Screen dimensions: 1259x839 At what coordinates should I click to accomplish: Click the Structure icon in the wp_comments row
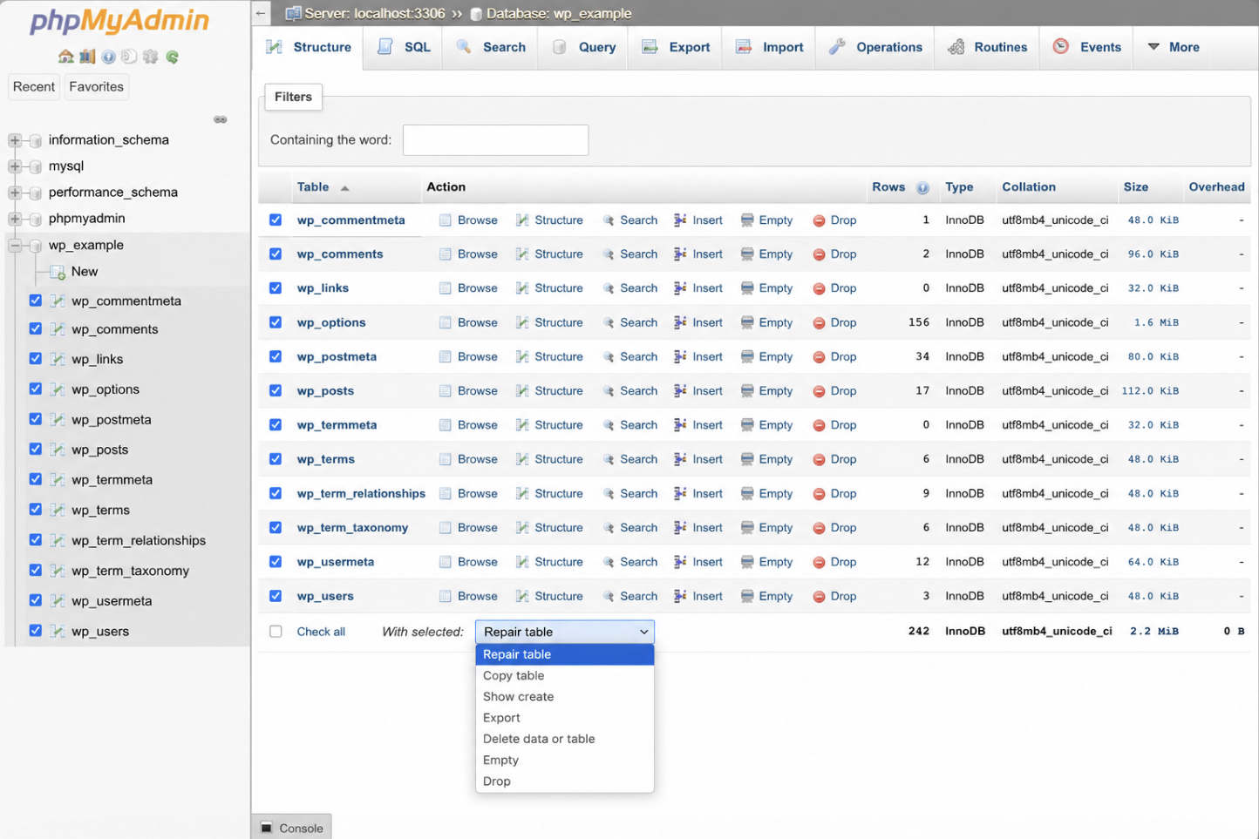(x=522, y=254)
